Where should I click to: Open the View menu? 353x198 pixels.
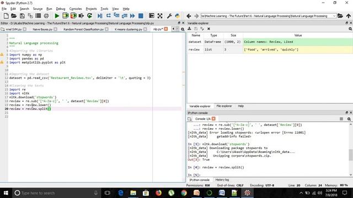(115, 9)
